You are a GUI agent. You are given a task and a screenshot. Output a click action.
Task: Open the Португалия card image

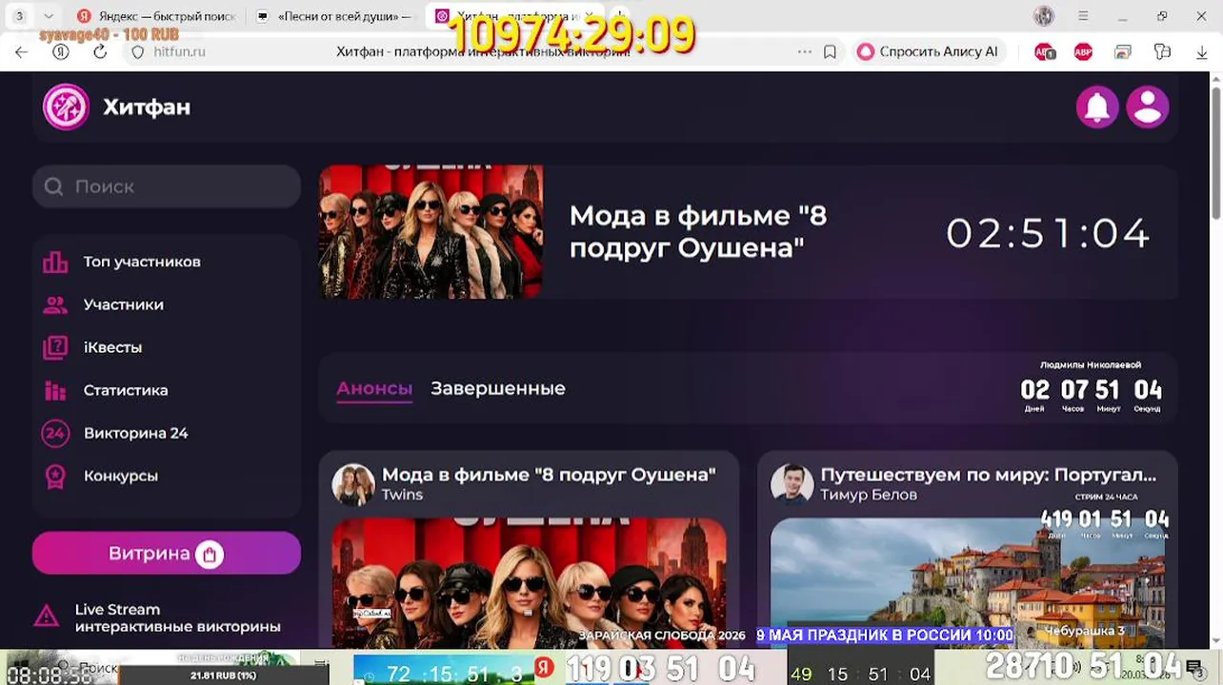click(x=967, y=584)
